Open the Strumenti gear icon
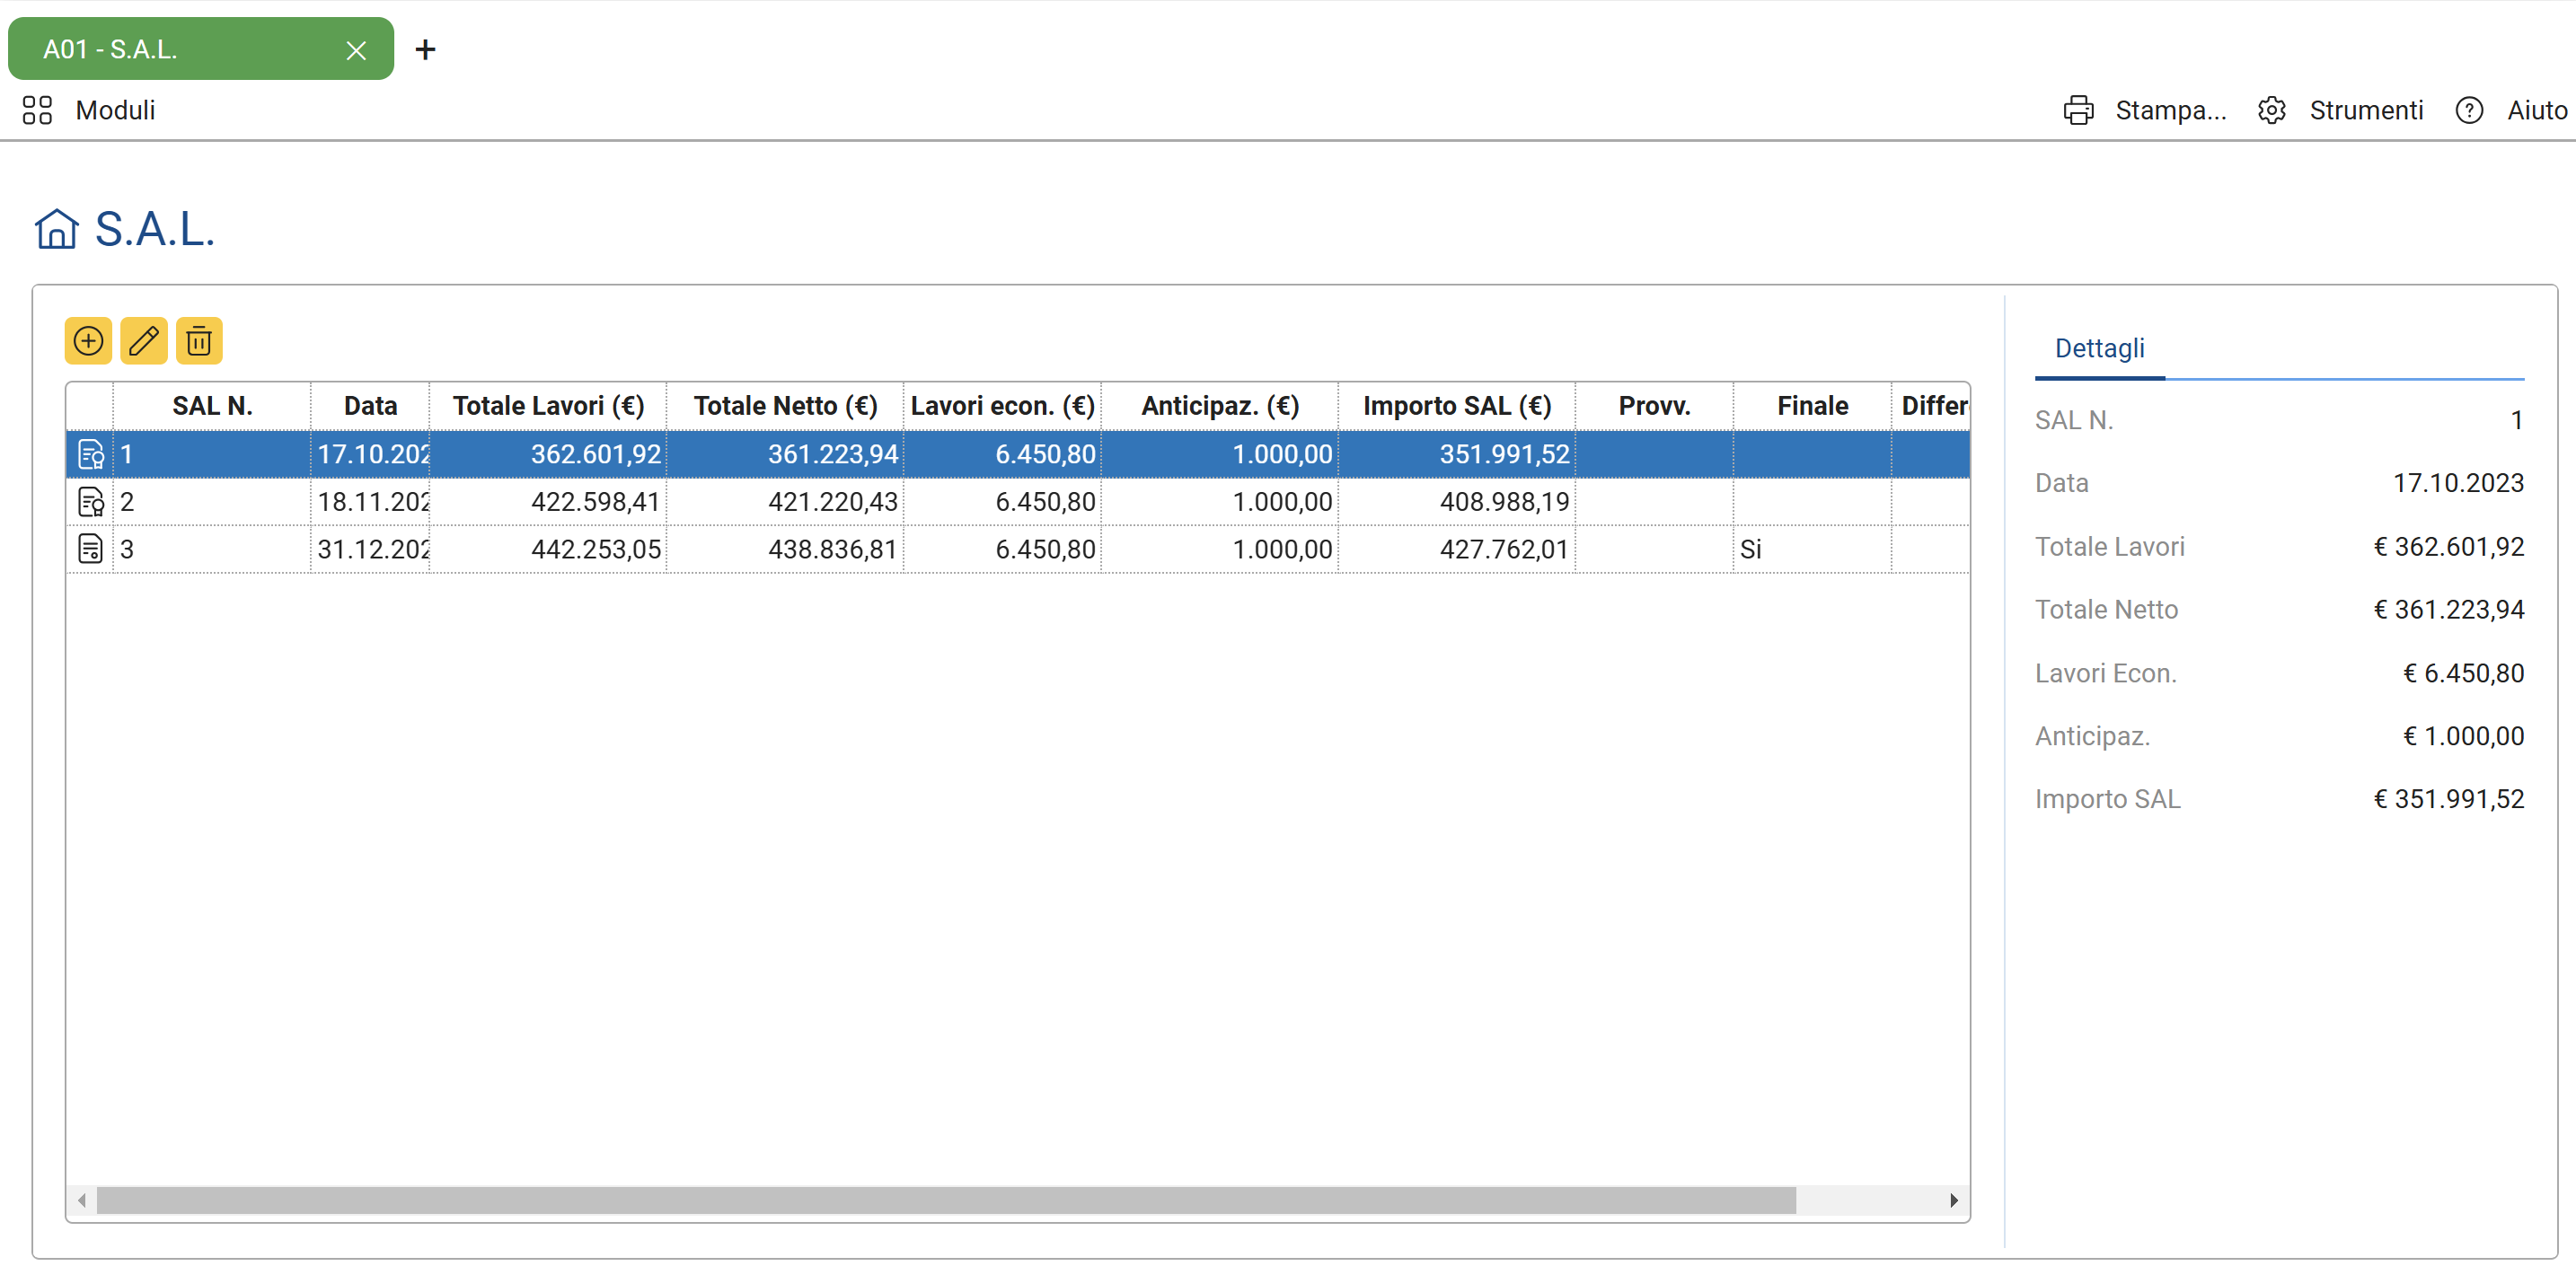2576x1266 pixels. [x=2271, y=110]
